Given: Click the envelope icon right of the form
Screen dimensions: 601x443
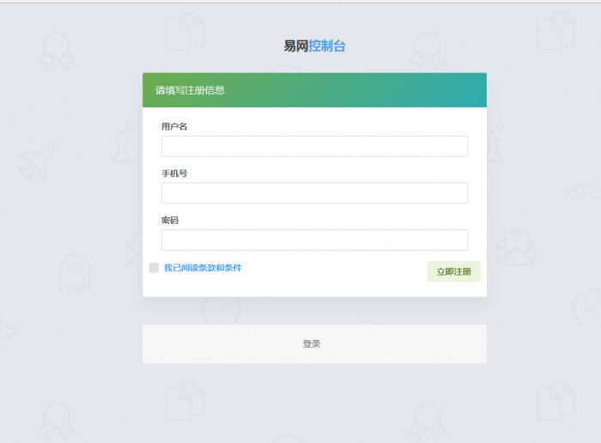Looking at the screenshot, I should click(x=515, y=247).
